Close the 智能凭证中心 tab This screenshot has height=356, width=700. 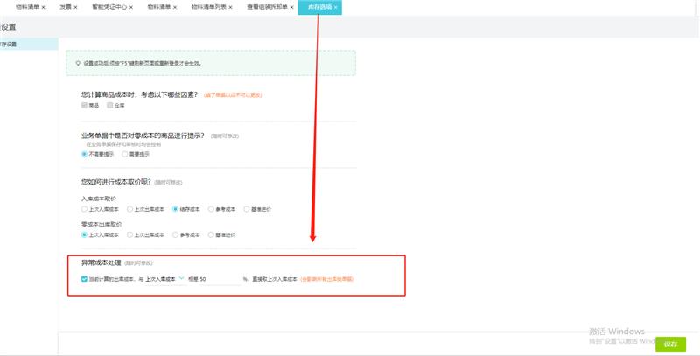click(131, 7)
